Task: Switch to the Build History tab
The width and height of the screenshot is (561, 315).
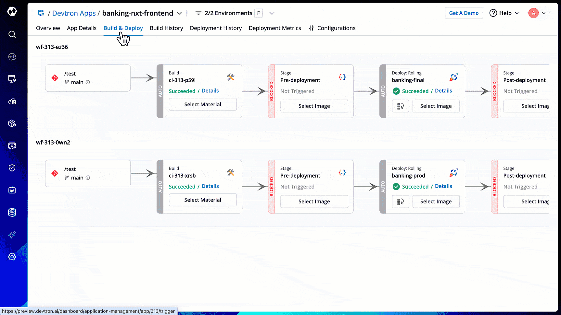Action: point(166,28)
